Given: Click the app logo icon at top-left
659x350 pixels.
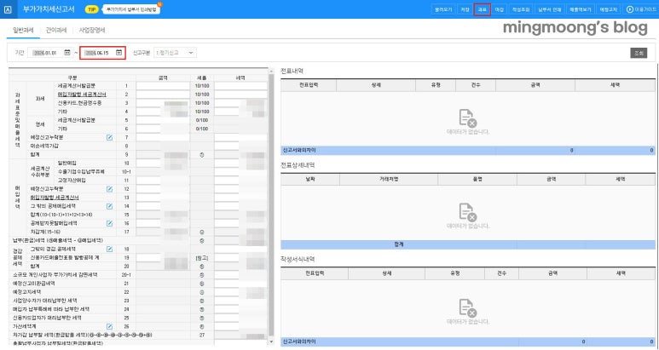Looking at the screenshot, I should pos(8,9).
